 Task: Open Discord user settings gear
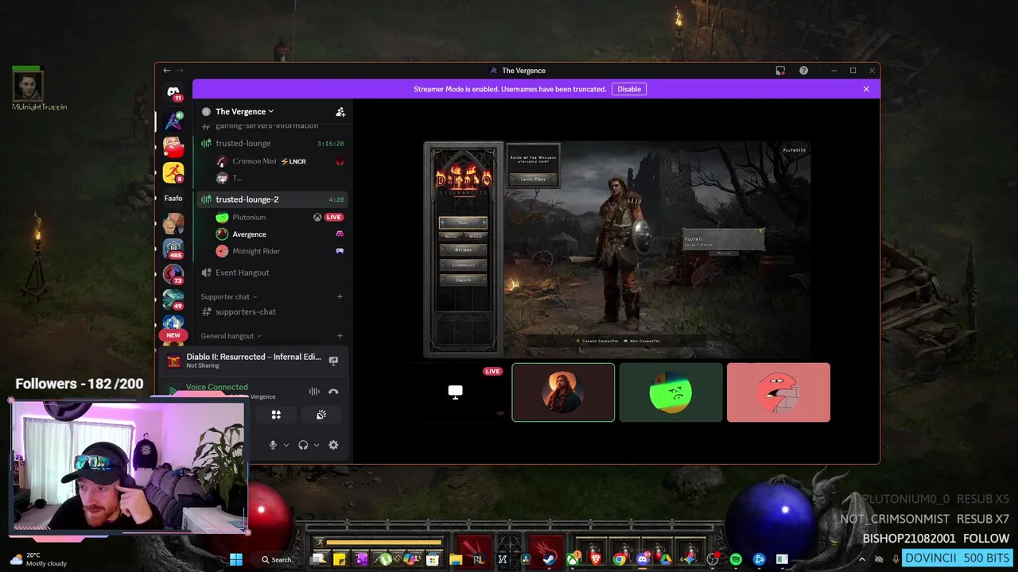(333, 445)
